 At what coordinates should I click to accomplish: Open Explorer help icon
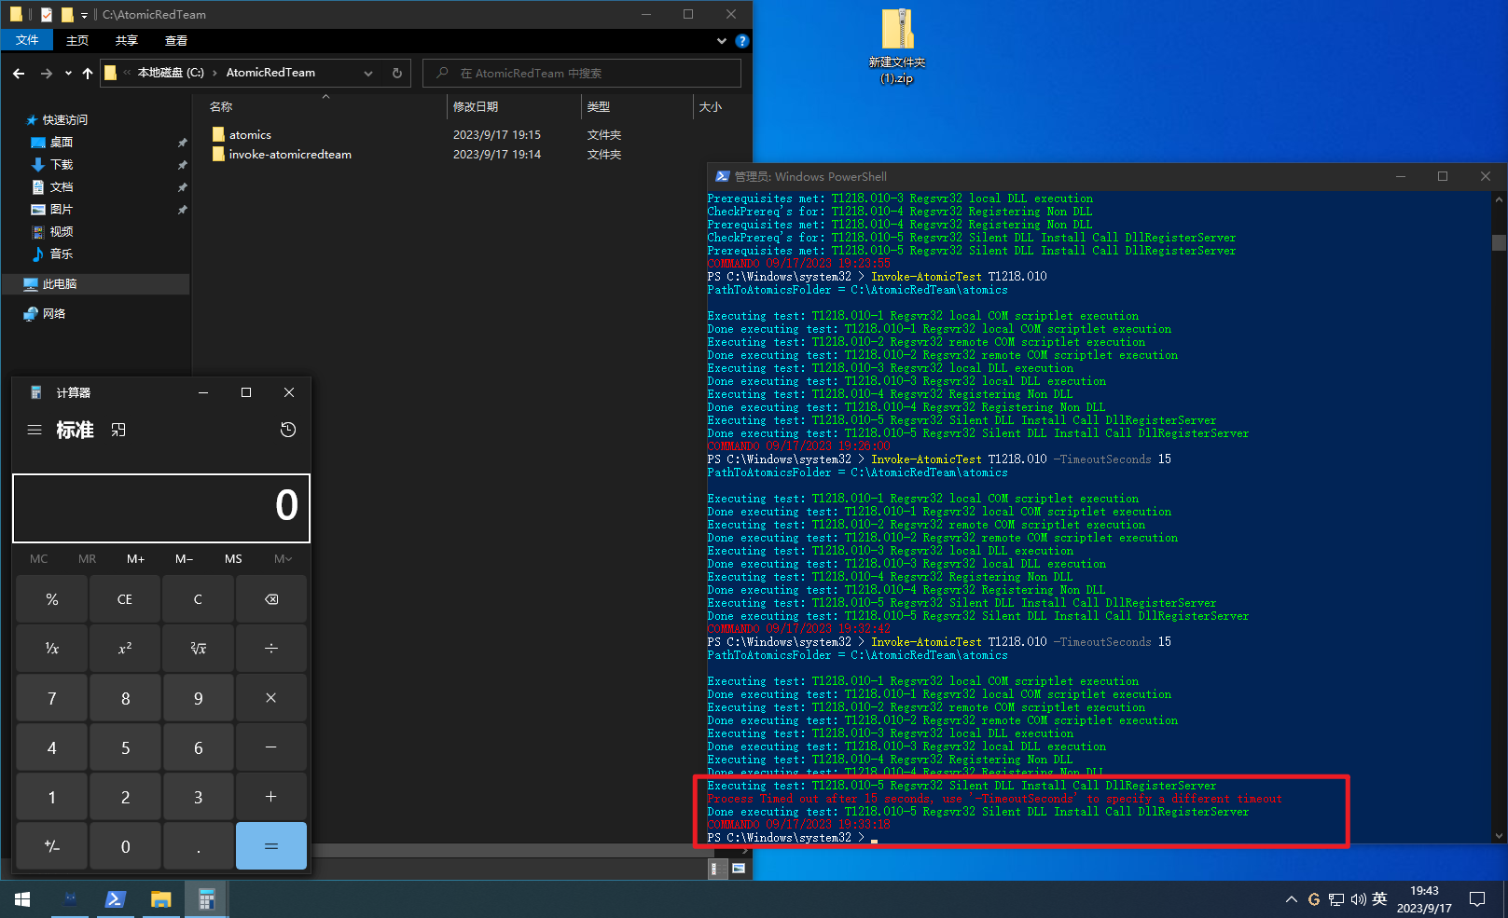click(742, 41)
